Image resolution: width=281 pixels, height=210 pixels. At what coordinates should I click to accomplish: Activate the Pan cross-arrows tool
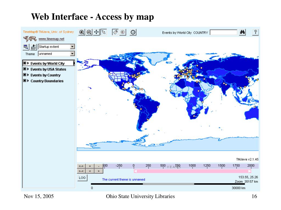coord(96,32)
